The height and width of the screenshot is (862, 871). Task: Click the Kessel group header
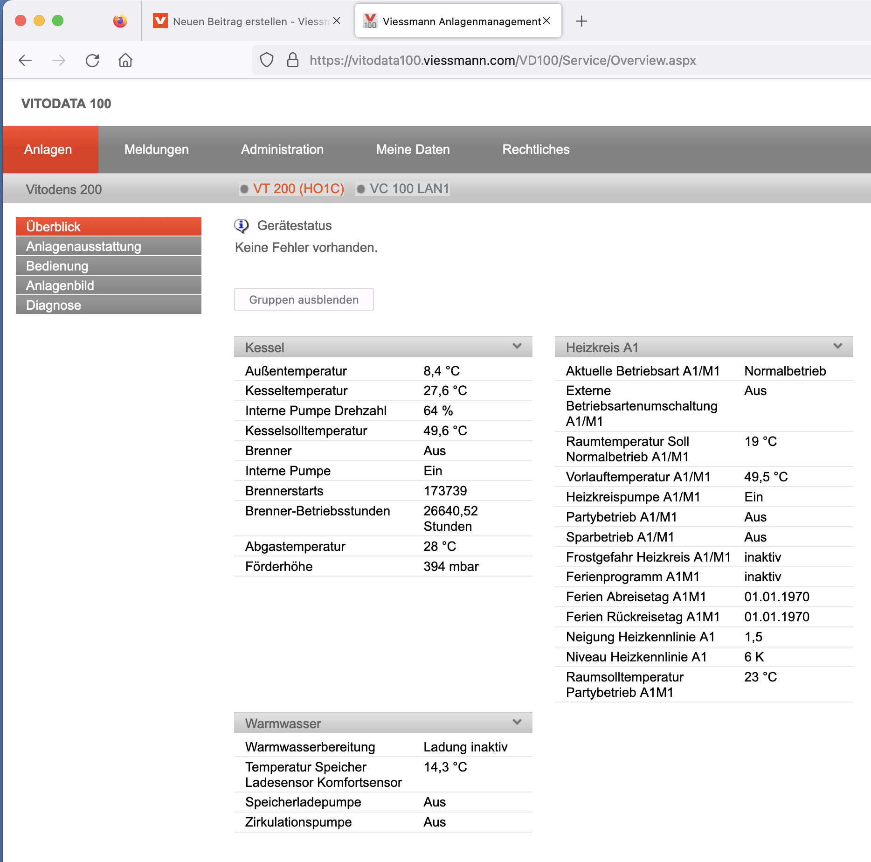click(383, 347)
